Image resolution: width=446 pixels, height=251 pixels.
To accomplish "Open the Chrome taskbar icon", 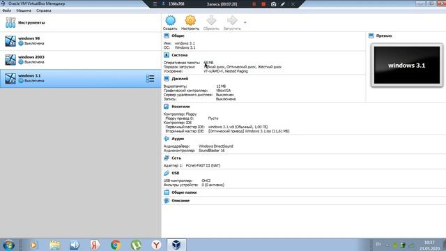I will coord(116,245).
